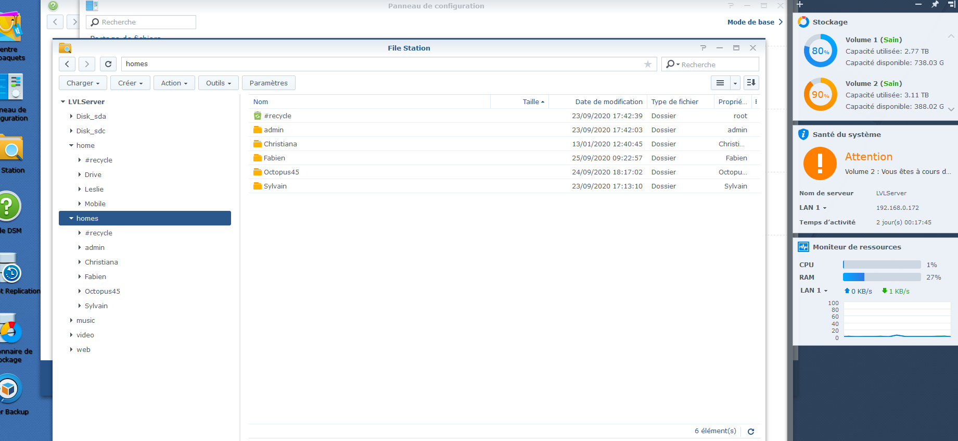The height and width of the screenshot is (441, 958).
Task: Refresh the homes folder path
Action: tap(108, 64)
